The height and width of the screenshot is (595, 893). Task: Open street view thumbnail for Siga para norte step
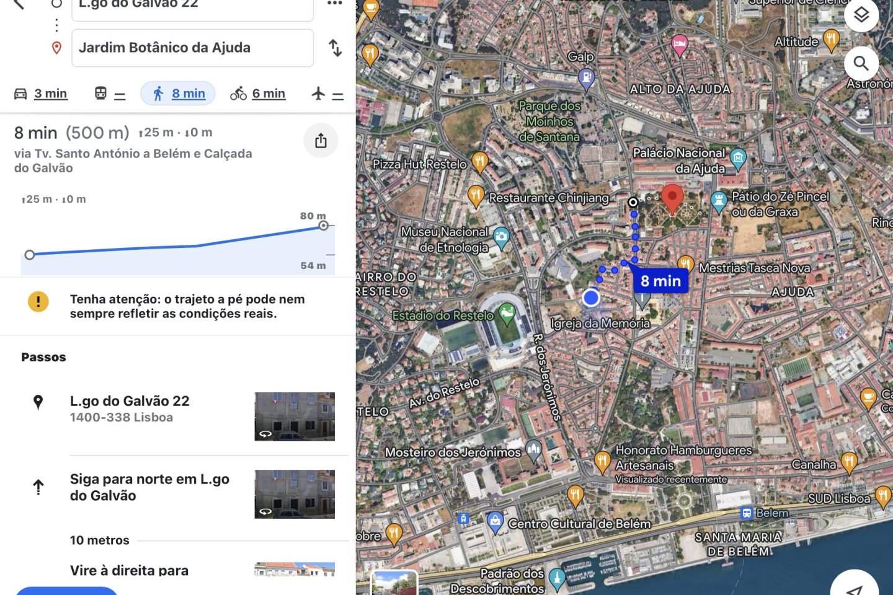click(295, 494)
